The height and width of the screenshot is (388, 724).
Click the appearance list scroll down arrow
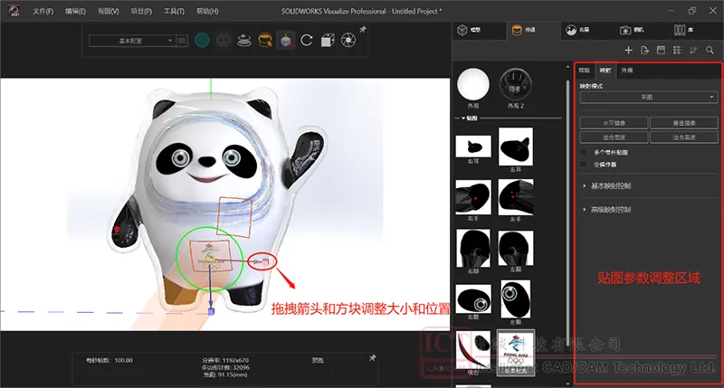(568, 383)
